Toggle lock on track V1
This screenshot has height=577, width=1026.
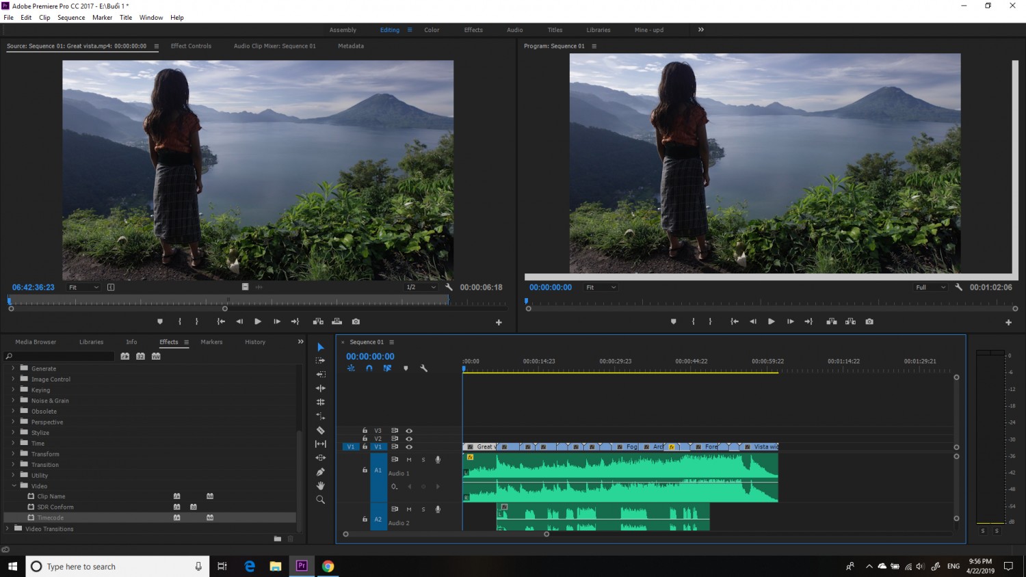click(x=365, y=446)
